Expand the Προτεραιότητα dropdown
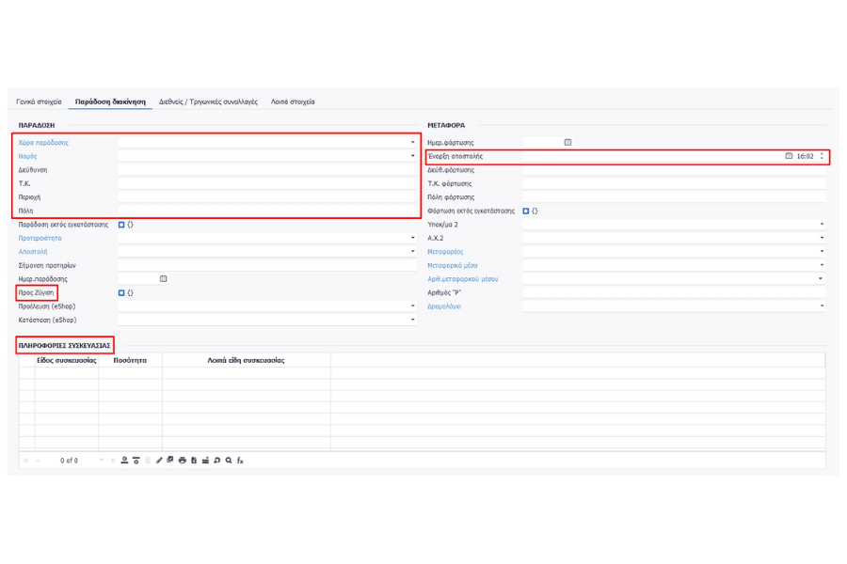The width and height of the screenshot is (847, 564). click(x=413, y=238)
